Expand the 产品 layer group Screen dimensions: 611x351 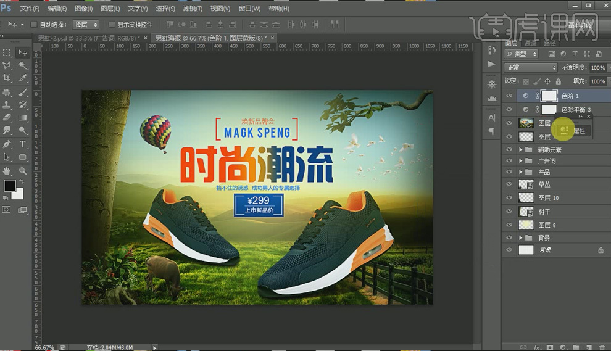[x=520, y=171]
